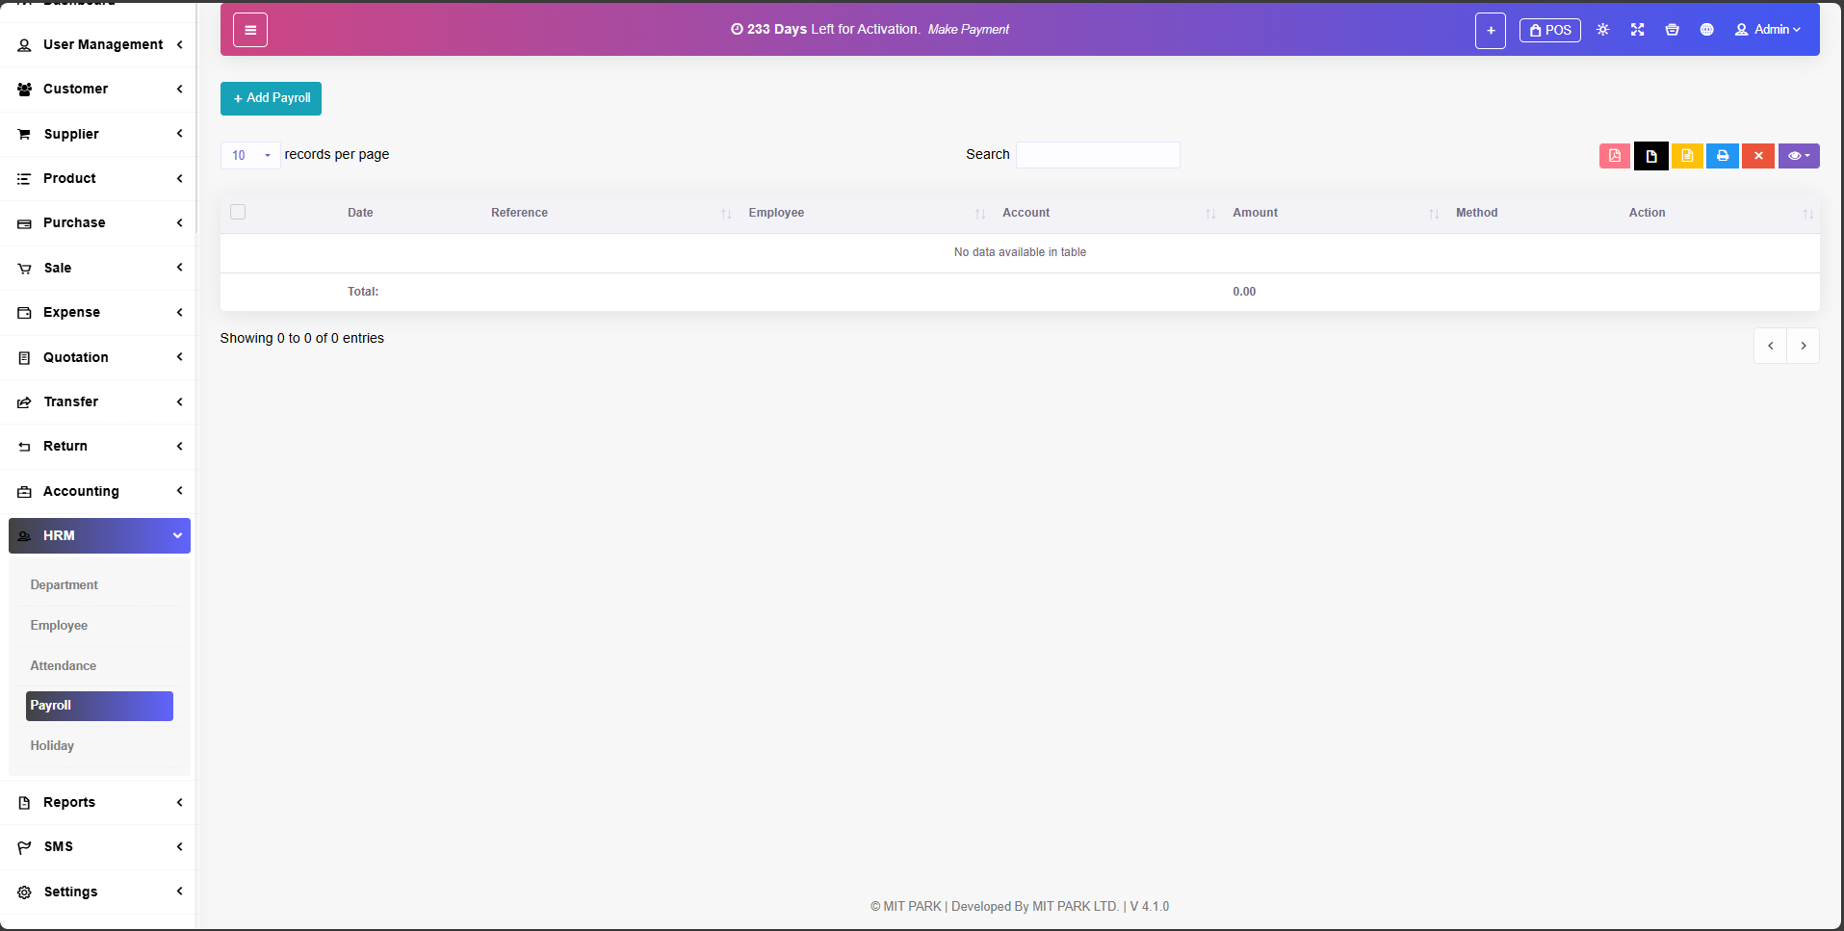
Task: Open Attendance under HRM
Action: [x=64, y=665]
